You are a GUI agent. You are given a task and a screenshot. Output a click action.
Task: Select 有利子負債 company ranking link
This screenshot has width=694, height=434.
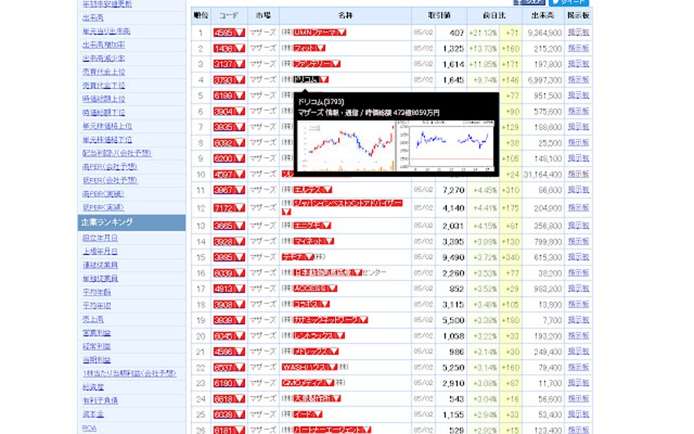(100, 401)
